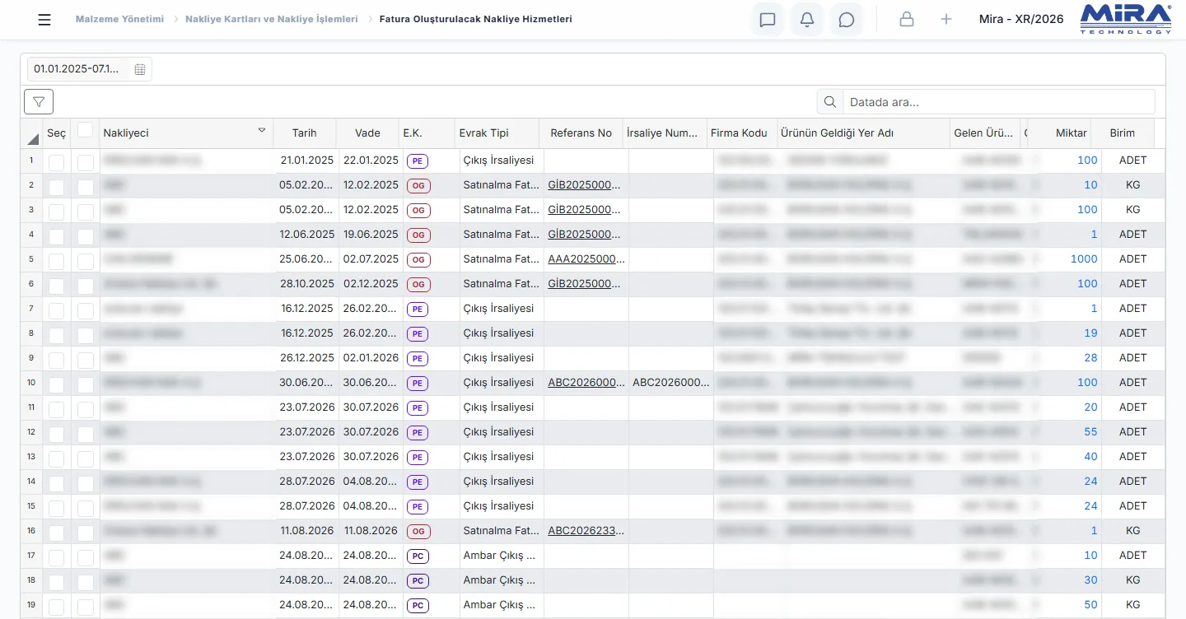
Task: Sort by the Evrak Tipi column header
Action: tap(497, 133)
